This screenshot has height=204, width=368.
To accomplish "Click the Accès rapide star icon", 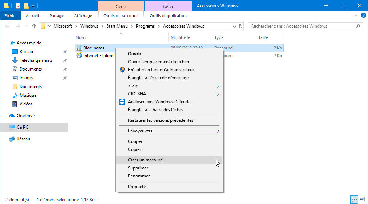I will tap(12, 43).
